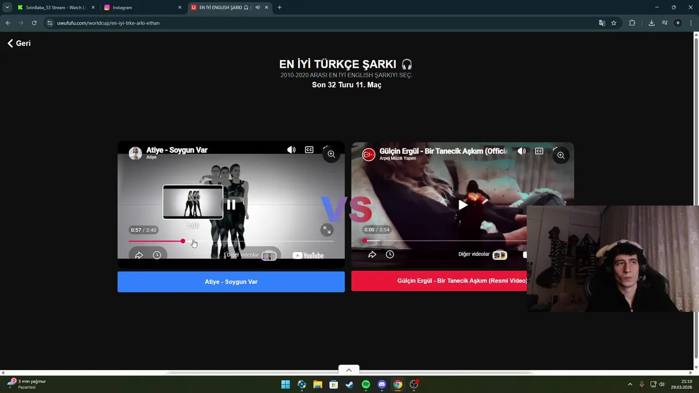Seek on the Gülçin Ergül video progress bar

click(x=445, y=241)
